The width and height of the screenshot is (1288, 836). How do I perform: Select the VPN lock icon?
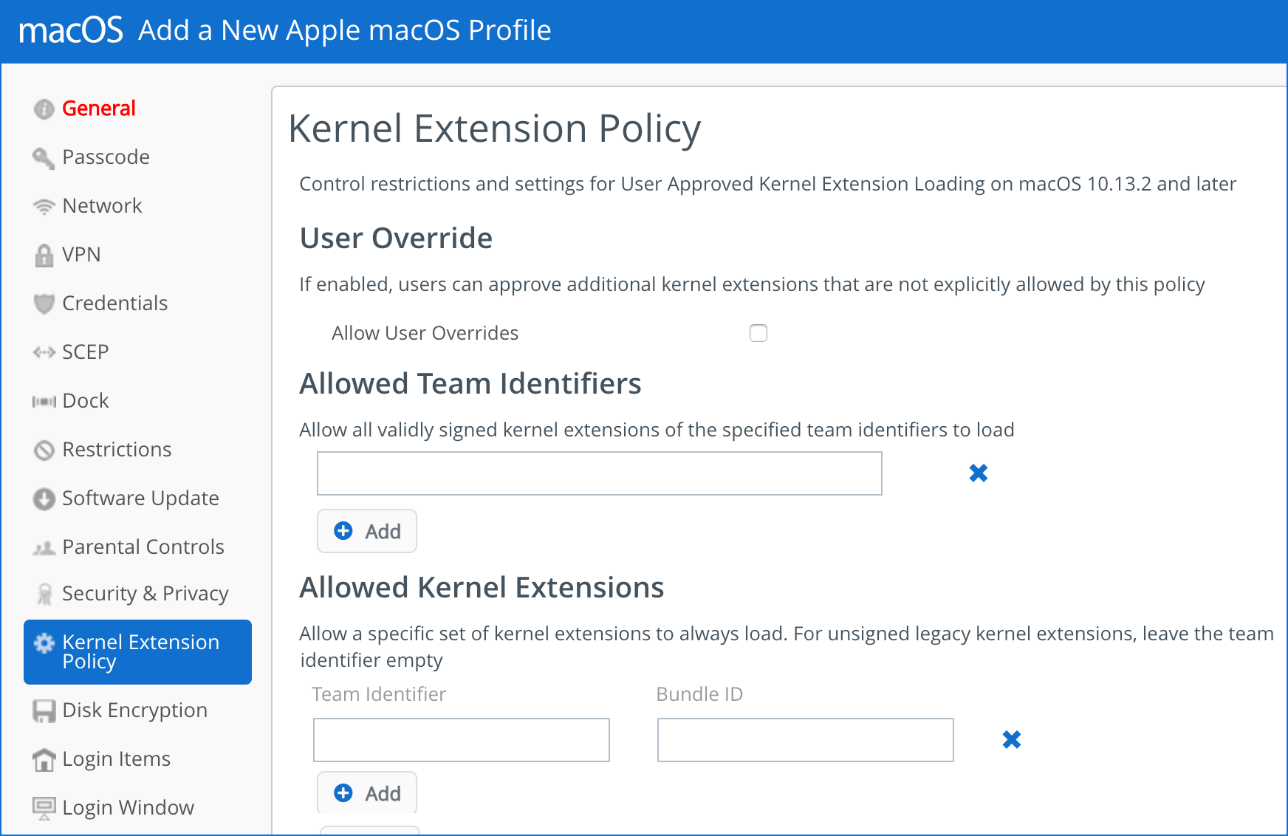pos(44,254)
